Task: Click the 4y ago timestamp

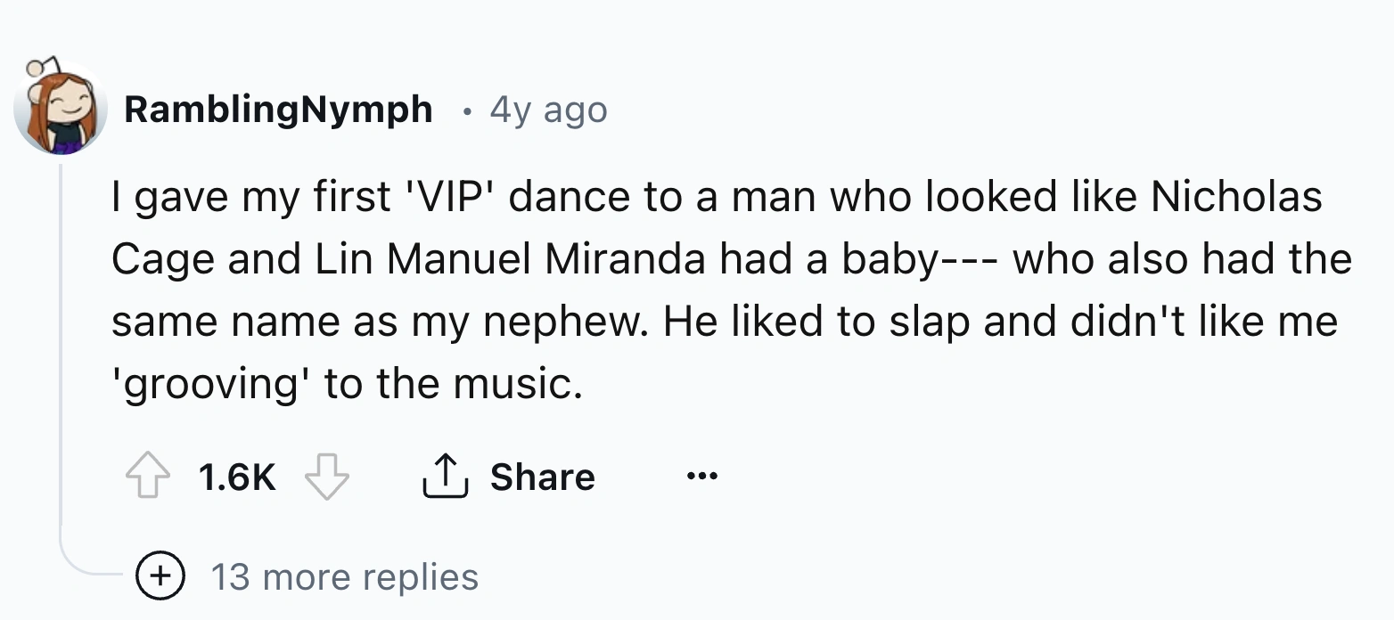Action: pos(546,109)
